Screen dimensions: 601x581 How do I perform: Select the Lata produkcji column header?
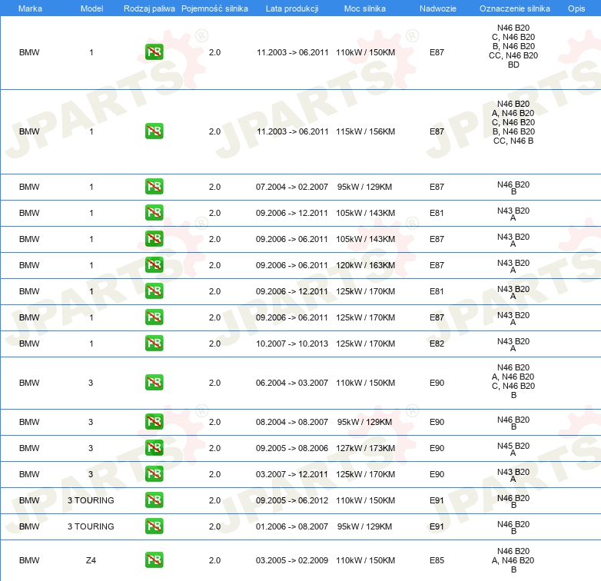coord(291,8)
